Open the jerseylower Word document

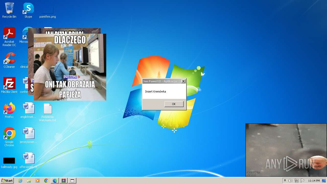tap(28, 135)
